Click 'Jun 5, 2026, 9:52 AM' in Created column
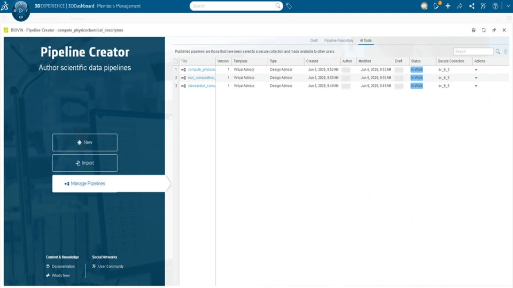The height and width of the screenshot is (288, 513). [323, 69]
